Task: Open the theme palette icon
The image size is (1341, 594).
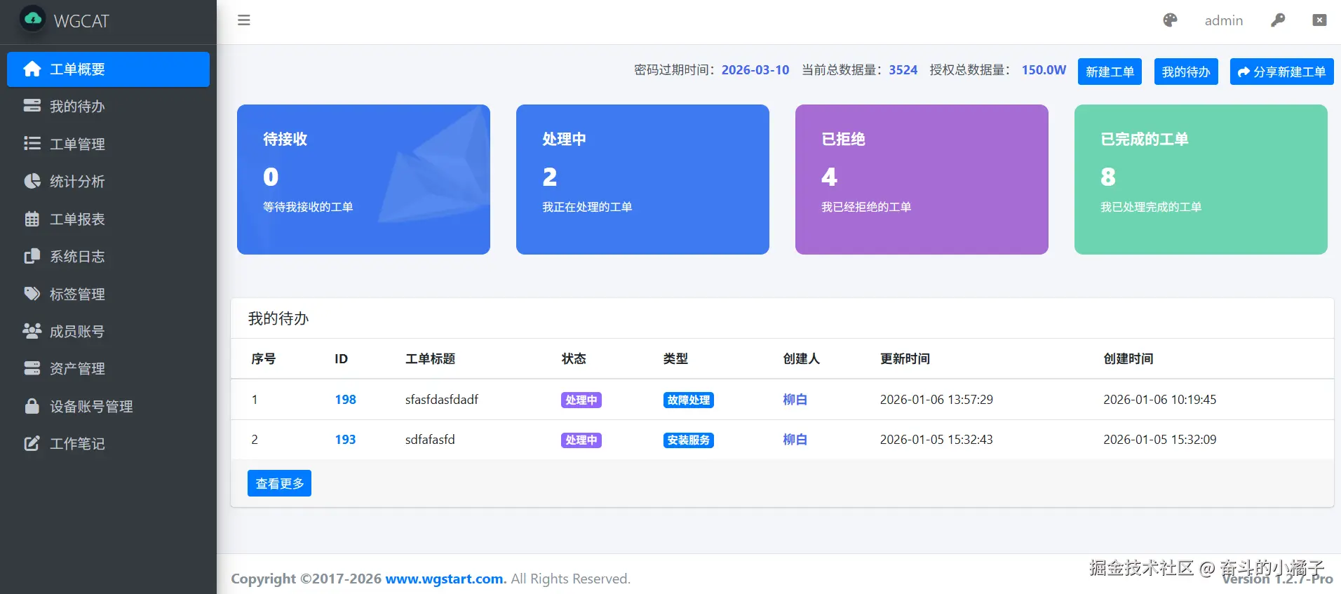Action: tap(1170, 20)
